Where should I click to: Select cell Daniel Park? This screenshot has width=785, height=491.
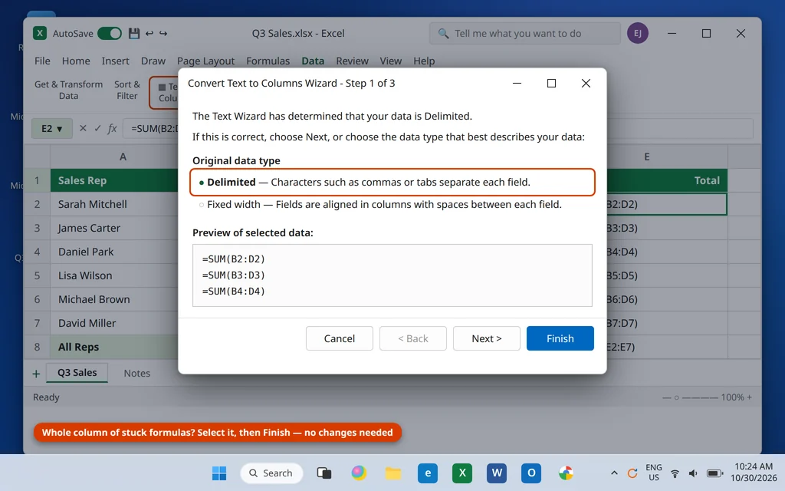coord(115,252)
